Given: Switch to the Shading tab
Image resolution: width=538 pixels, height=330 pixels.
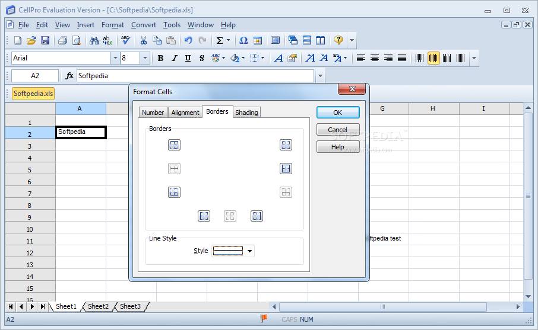Looking at the screenshot, I should tap(246, 113).
